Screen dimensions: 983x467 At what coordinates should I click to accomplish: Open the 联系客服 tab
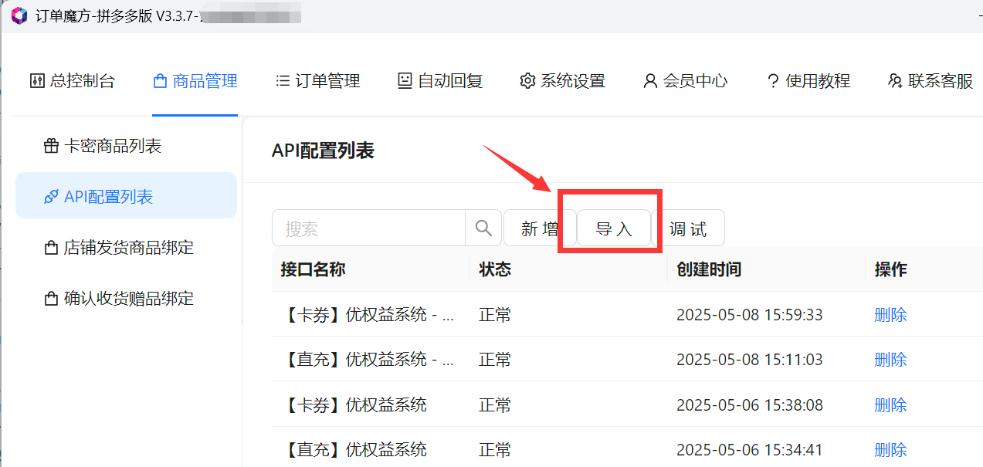click(930, 81)
